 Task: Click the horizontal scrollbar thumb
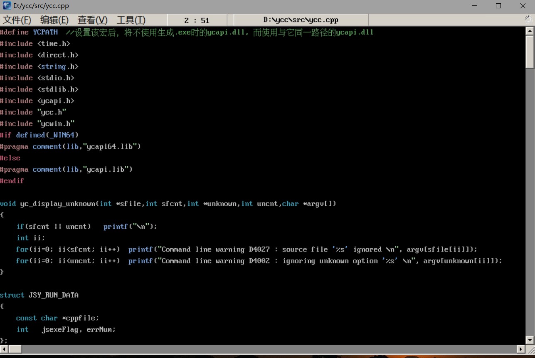click(15, 349)
